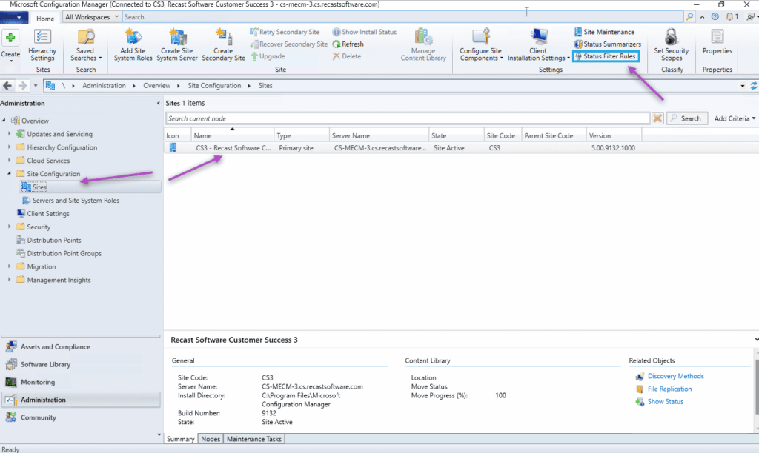Expand the Updates and Servicing node
The width and height of the screenshot is (759, 453).
10,134
